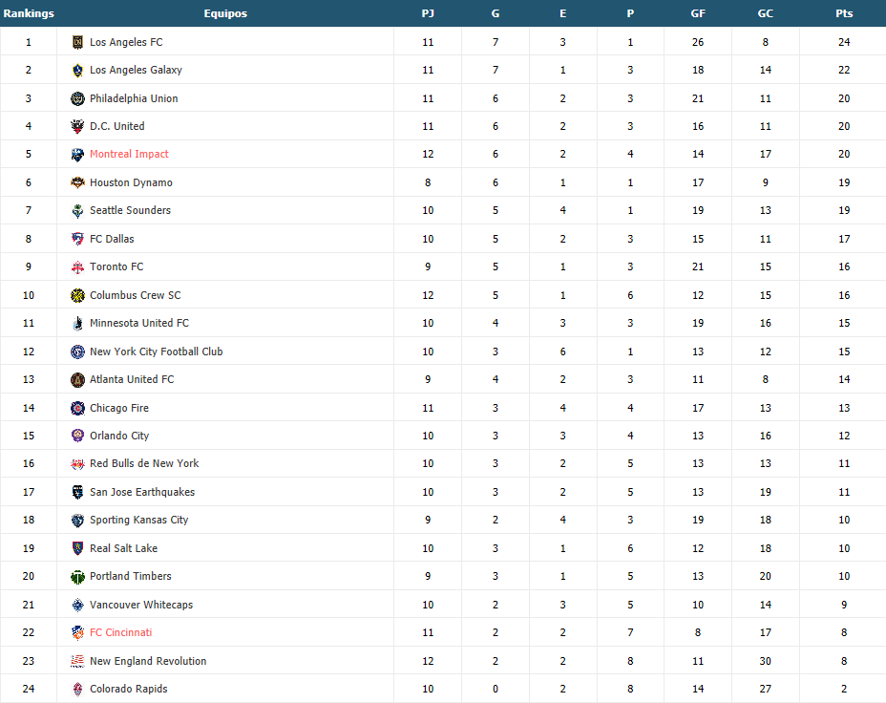Sort table by the Pts column header
The image size is (886, 703).
(844, 13)
